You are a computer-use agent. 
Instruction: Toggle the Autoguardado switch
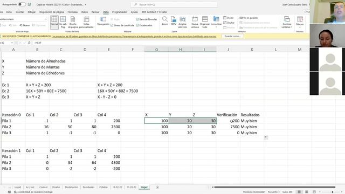tap(22, 4)
